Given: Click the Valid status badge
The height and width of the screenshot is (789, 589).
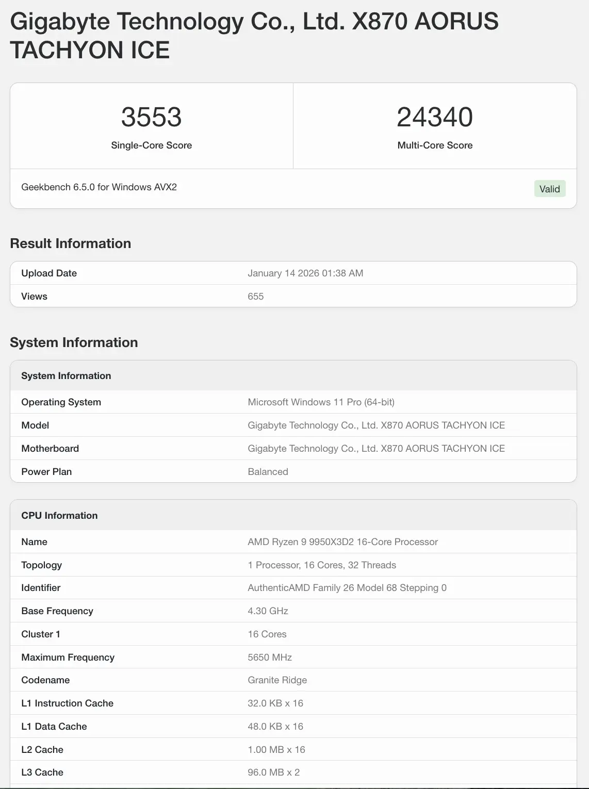Looking at the screenshot, I should click(549, 189).
